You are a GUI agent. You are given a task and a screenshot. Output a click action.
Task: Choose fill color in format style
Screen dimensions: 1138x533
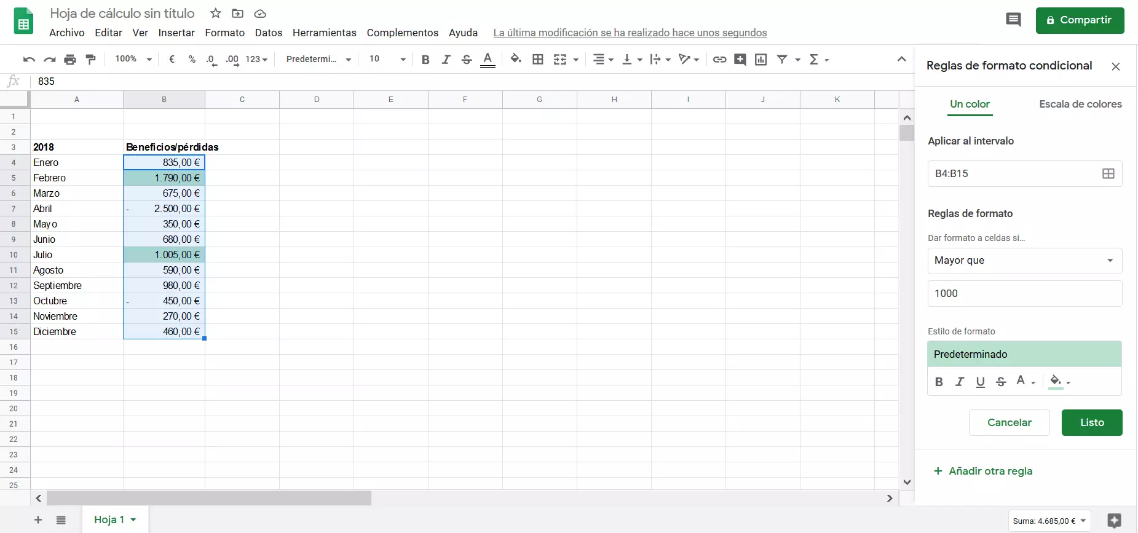pyautogui.click(x=1059, y=382)
